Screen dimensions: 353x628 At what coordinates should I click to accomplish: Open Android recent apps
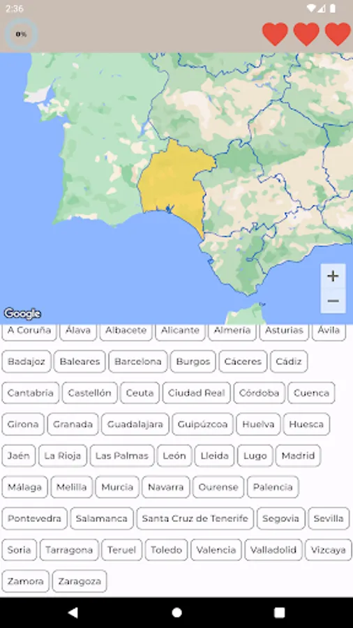(279, 613)
